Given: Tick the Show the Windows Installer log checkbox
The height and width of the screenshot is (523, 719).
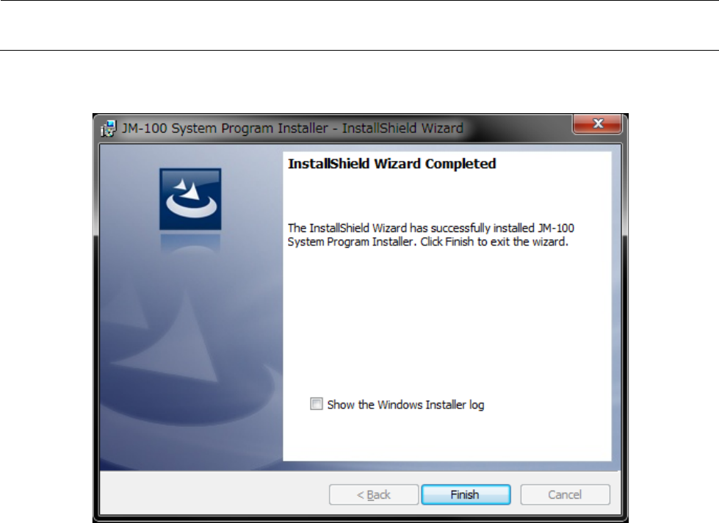Looking at the screenshot, I should click(x=317, y=404).
